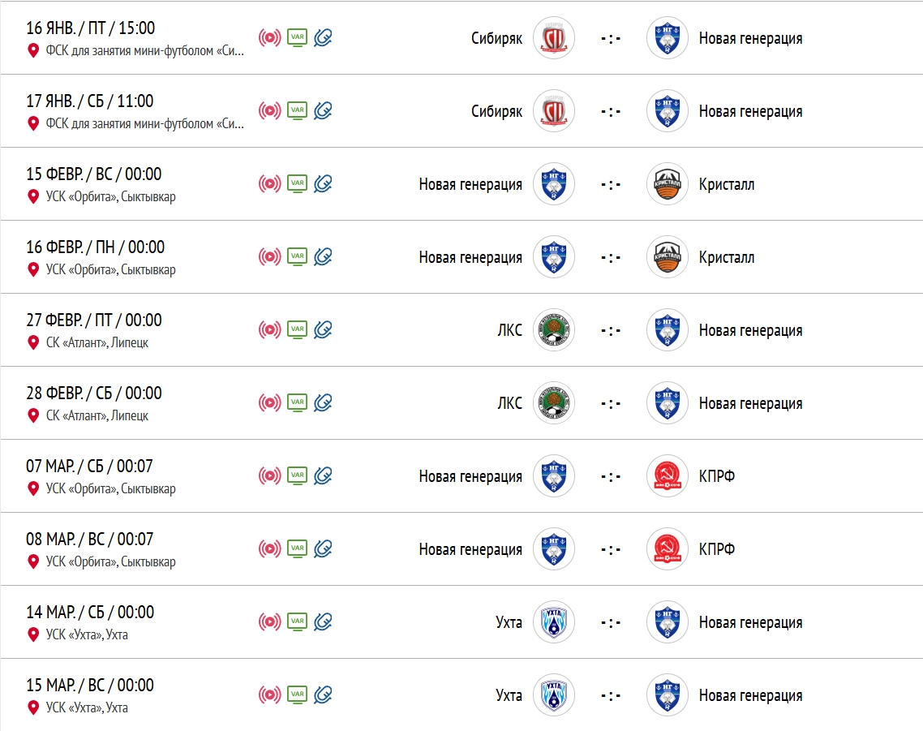Open paperclip attachment for 14 МАР. match
The image size is (923, 731).
click(324, 621)
